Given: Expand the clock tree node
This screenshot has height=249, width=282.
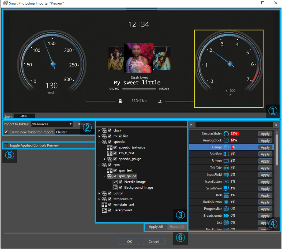Looking at the screenshot, I should point(99,130).
